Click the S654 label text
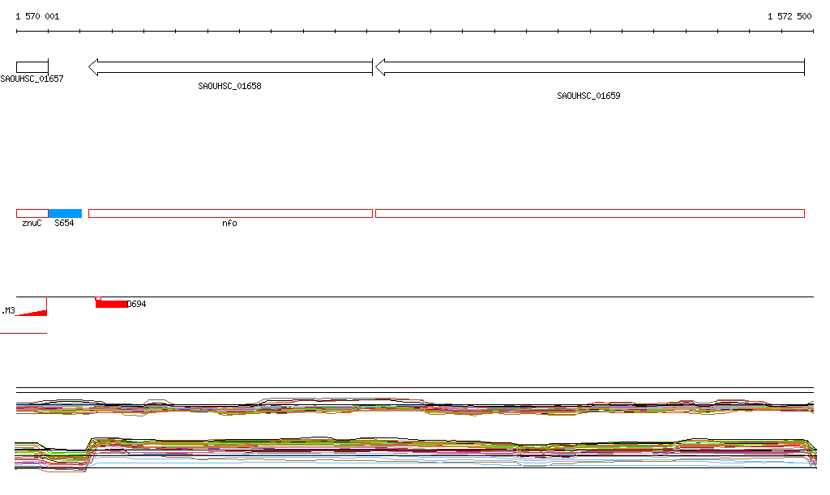This screenshot has height=495, width=830. point(64,223)
